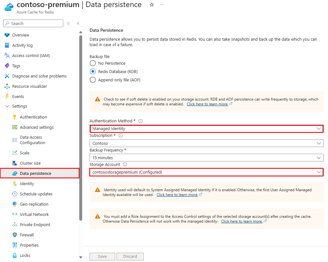The height and width of the screenshot is (262, 328).
Task: Click the soft delete learn more link
Action: pyautogui.click(x=207, y=104)
